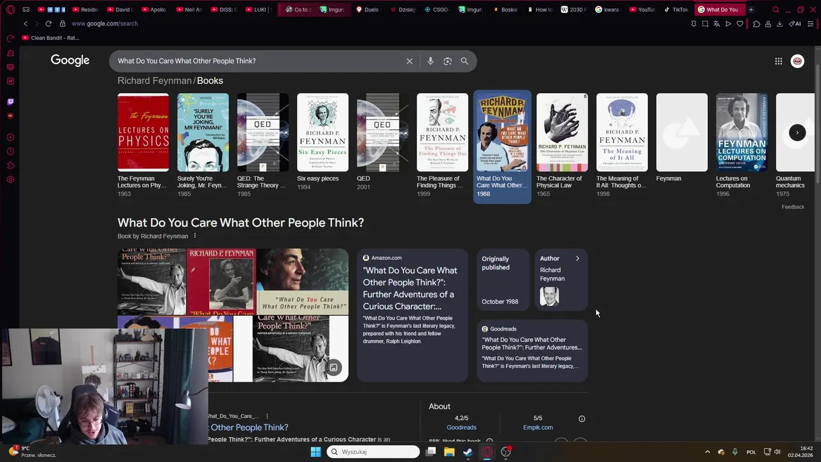The image size is (821, 462).
Task: Select The Pleasure of Finding Things Out
Action: (x=443, y=146)
